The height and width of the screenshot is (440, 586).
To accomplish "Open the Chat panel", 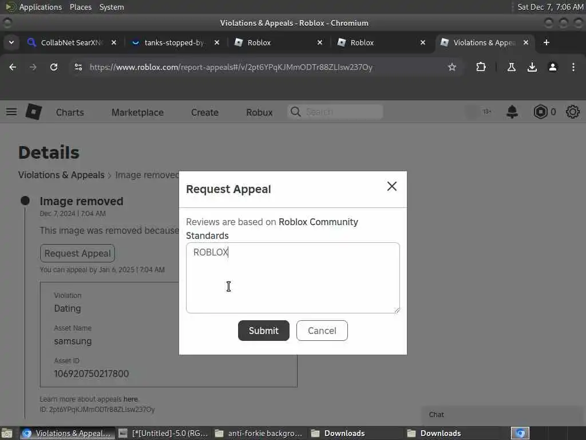I will (504, 415).
